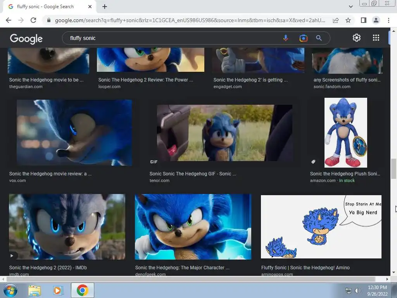Screen dimensions: 397x298
Task: Open the vox.com source link
Action: pos(17,181)
